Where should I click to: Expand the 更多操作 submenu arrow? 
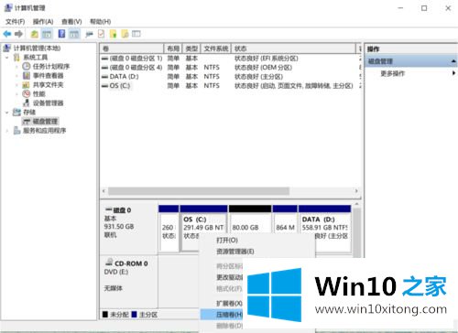click(454, 73)
